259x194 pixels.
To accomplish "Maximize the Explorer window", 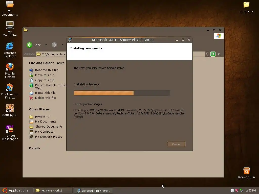I will (214, 30).
